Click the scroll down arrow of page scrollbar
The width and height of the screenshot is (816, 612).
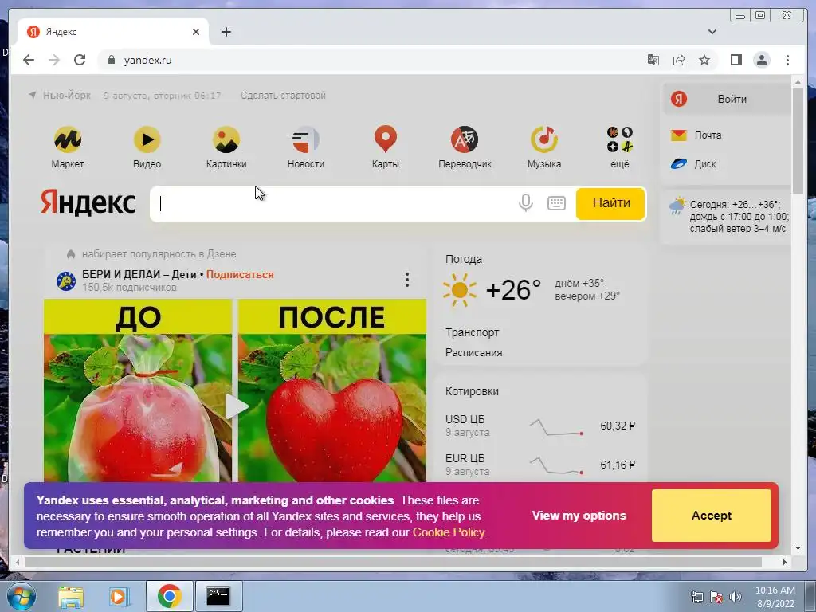coord(798,548)
